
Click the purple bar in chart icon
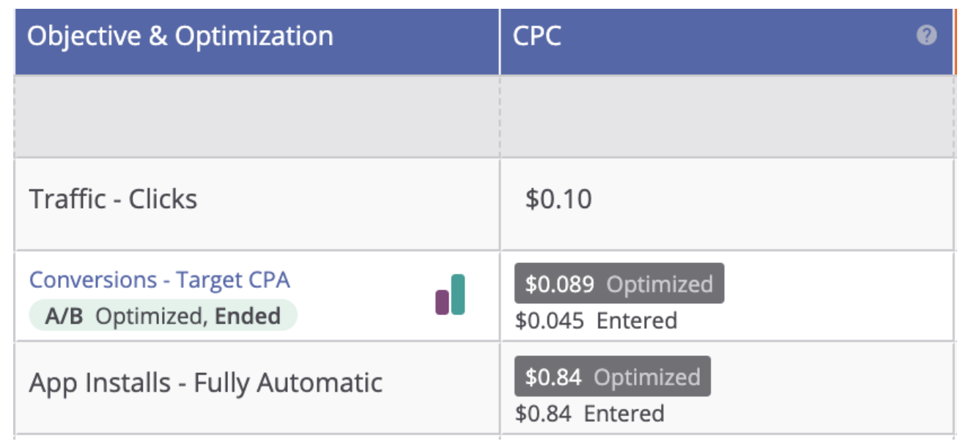442,302
